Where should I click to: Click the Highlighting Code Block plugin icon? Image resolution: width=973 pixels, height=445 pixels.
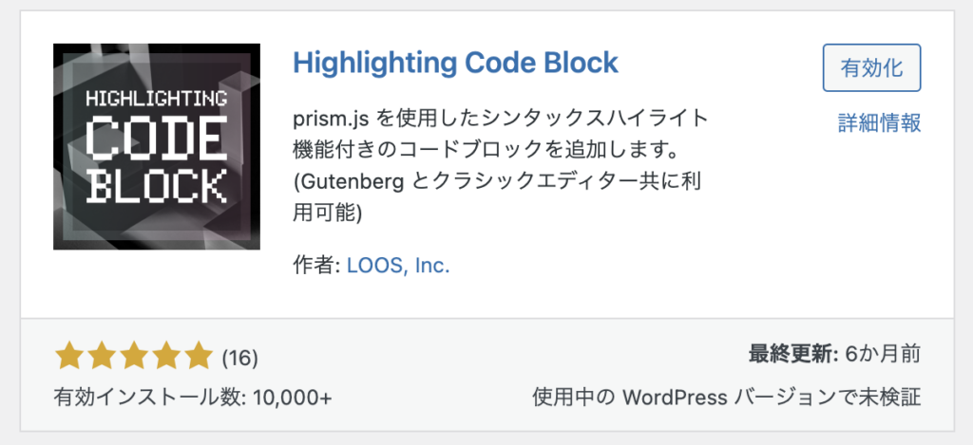point(157,147)
